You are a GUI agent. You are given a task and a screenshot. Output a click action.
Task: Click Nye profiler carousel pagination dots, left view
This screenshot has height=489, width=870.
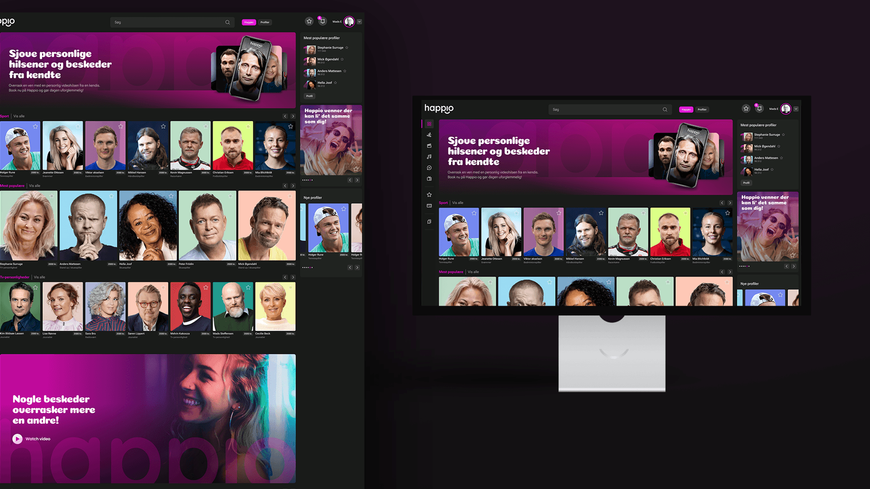click(x=307, y=267)
